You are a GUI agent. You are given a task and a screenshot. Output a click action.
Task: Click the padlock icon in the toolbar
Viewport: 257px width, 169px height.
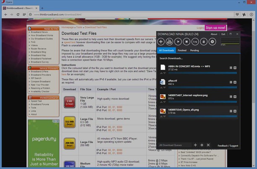(204, 42)
